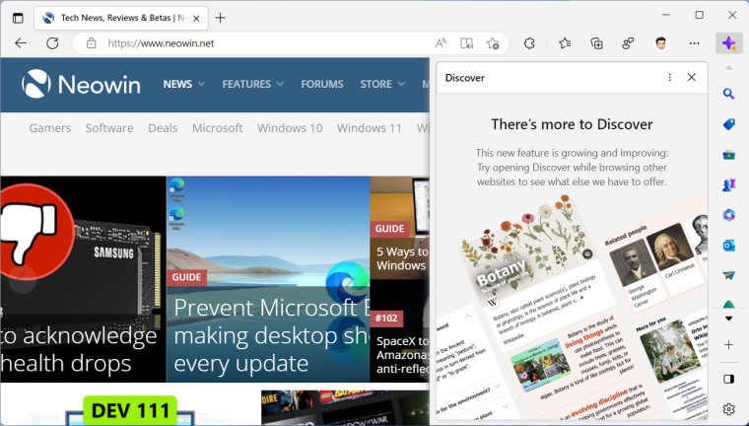Open the Gamers category link

[x=49, y=128]
